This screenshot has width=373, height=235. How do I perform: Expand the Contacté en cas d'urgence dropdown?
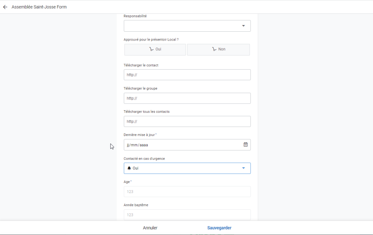point(187,168)
